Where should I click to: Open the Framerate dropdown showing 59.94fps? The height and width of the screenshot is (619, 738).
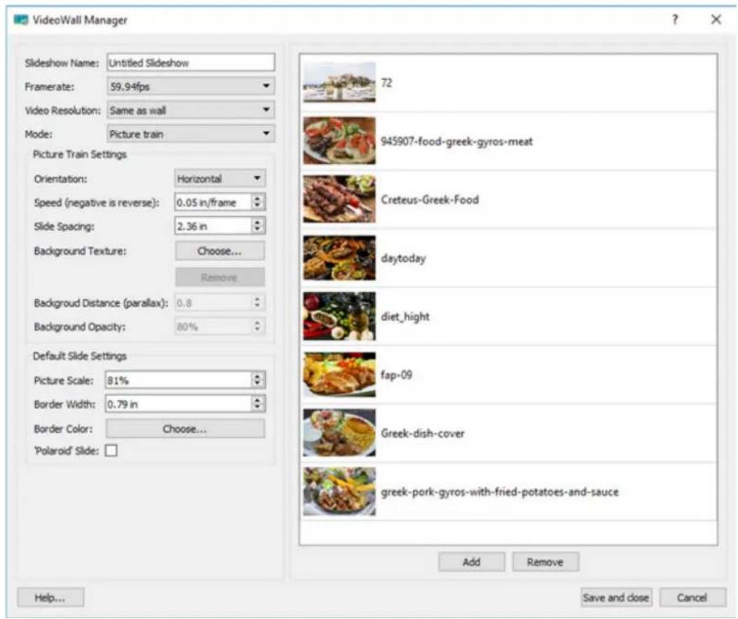point(191,87)
